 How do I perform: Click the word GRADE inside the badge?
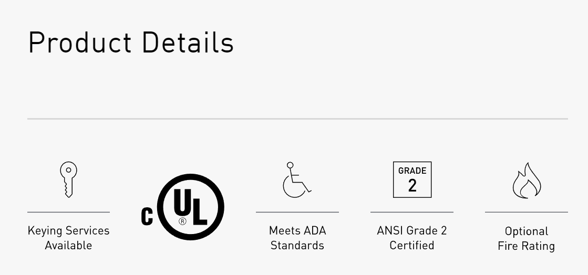point(412,171)
